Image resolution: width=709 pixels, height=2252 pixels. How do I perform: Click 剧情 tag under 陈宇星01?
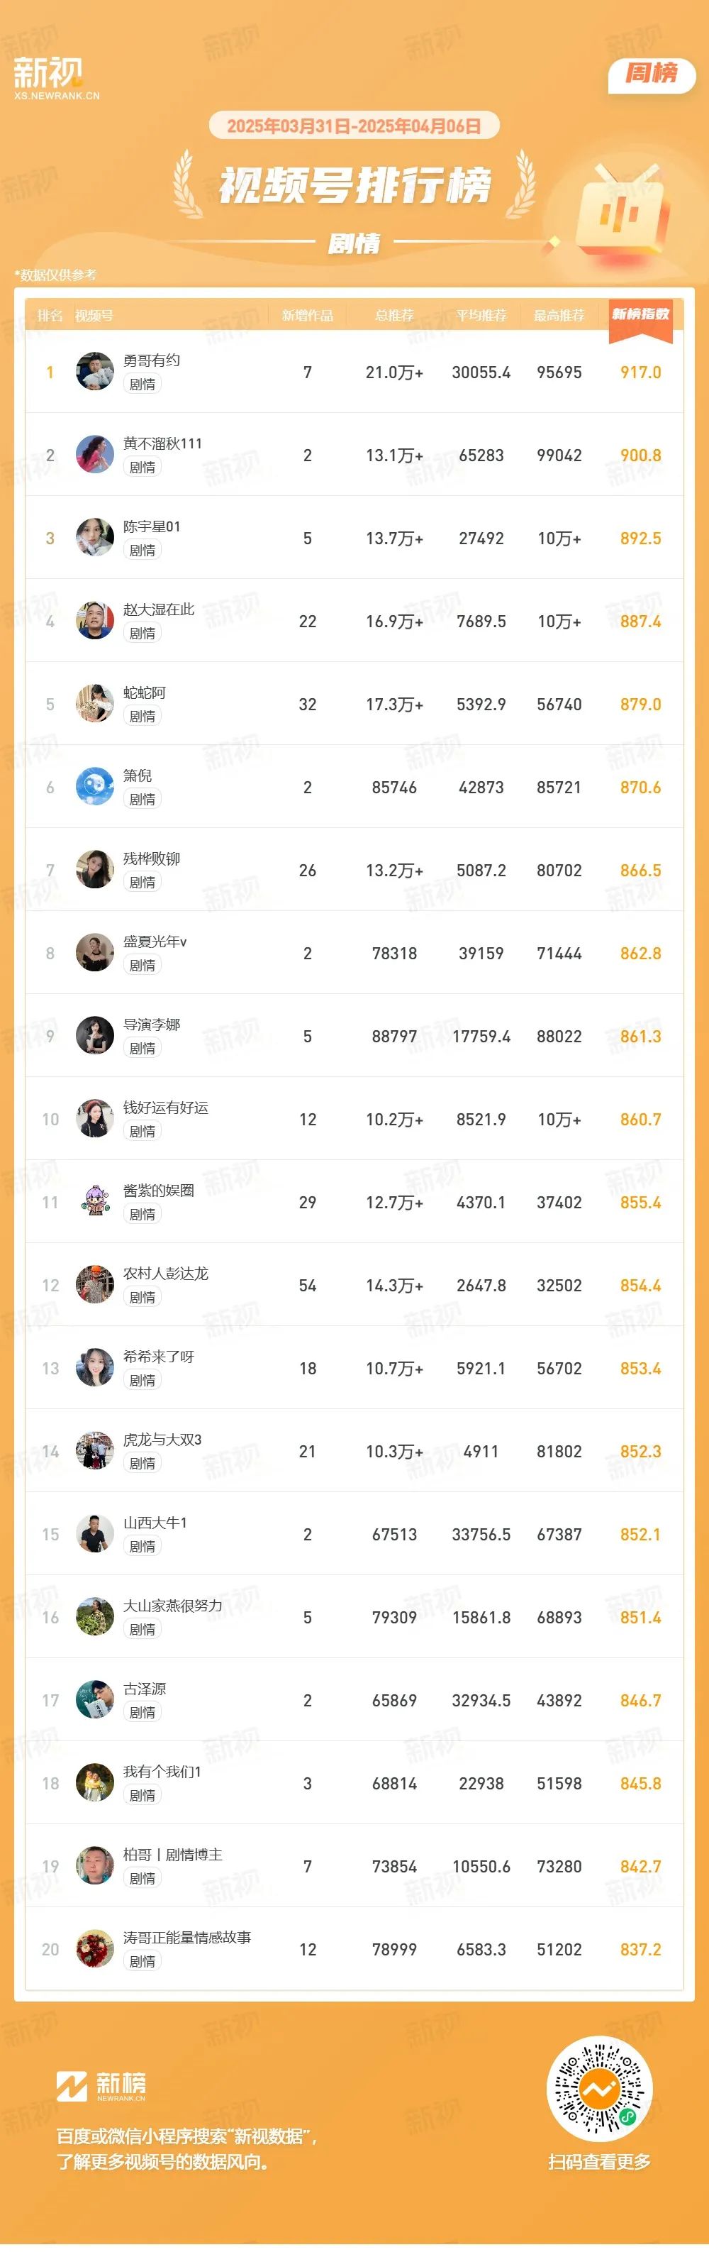coord(143,550)
